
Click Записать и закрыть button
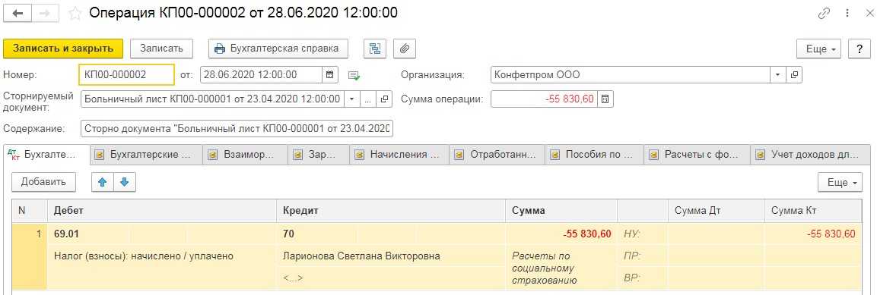pyautogui.click(x=62, y=49)
